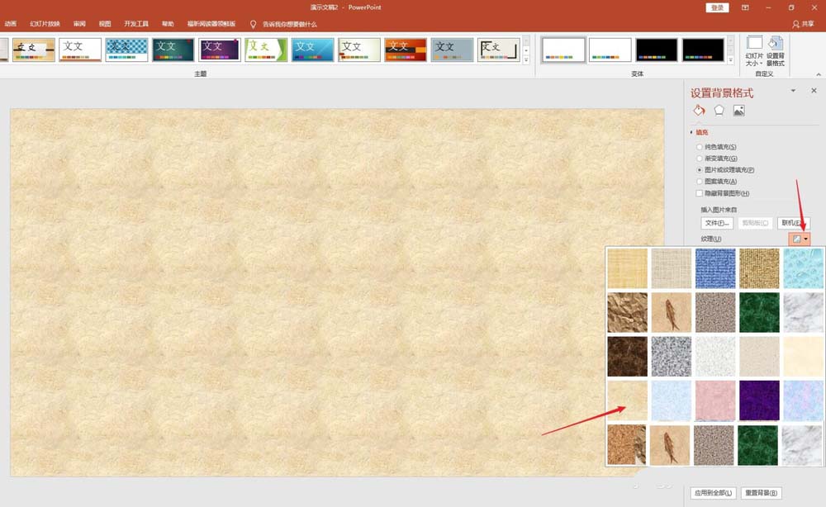Open the 纹理 texture dropdown button
Screen dimensions: 826x507
point(799,239)
